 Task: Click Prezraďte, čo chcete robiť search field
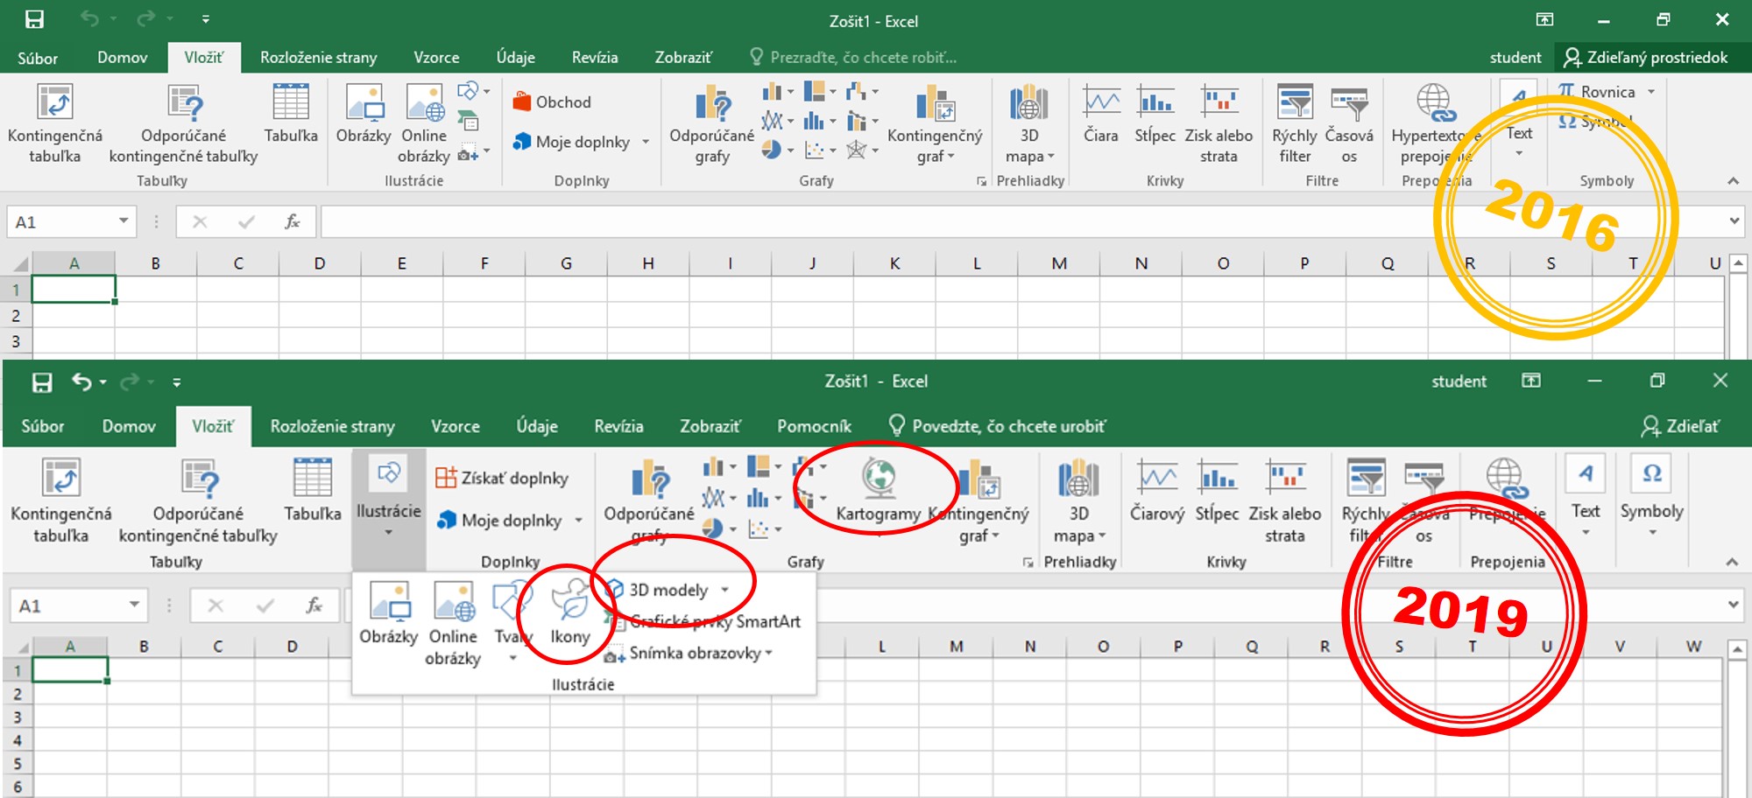[853, 58]
